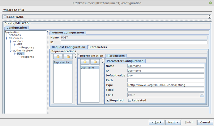Enable the Repeated checkbox
Image resolution: width=214 pixels, height=126 pixels.
[130, 100]
